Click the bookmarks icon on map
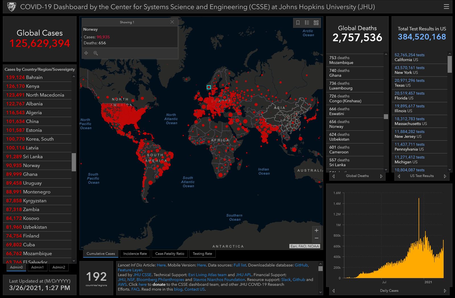Viewport: 455px width, 298px height. [298, 23]
